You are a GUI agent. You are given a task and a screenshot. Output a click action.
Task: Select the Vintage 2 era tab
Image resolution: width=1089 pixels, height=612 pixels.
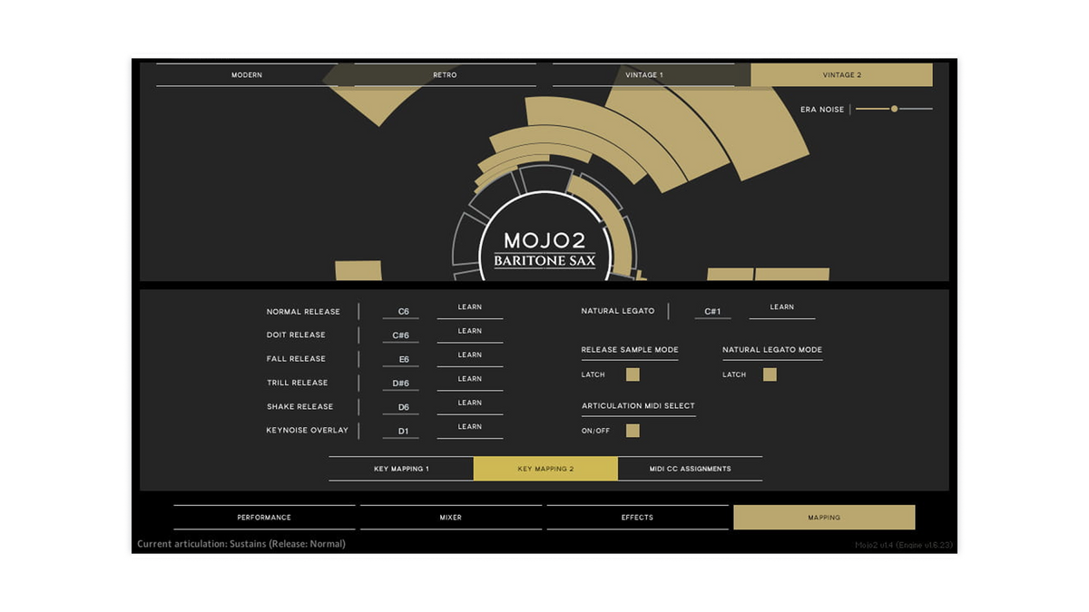tap(842, 75)
